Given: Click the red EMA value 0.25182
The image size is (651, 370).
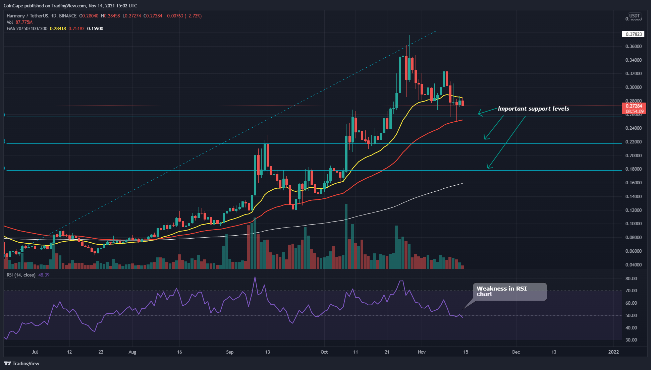Looking at the screenshot, I should pos(76,28).
